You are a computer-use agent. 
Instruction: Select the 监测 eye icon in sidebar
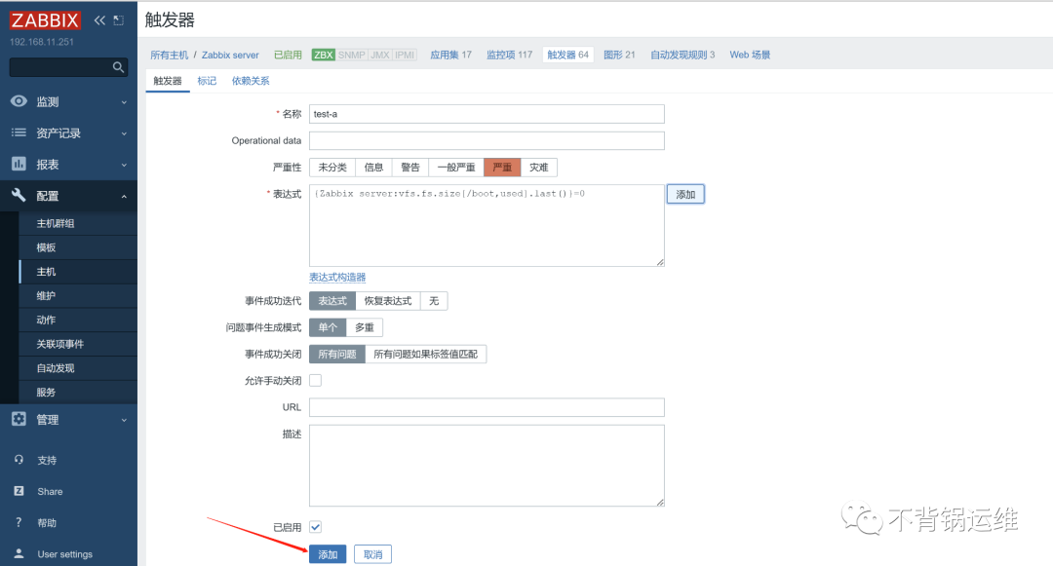pos(21,100)
